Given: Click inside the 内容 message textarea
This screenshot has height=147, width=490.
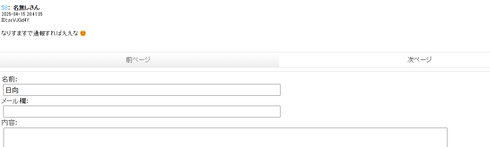Looking at the screenshot, I should tap(225, 137).
